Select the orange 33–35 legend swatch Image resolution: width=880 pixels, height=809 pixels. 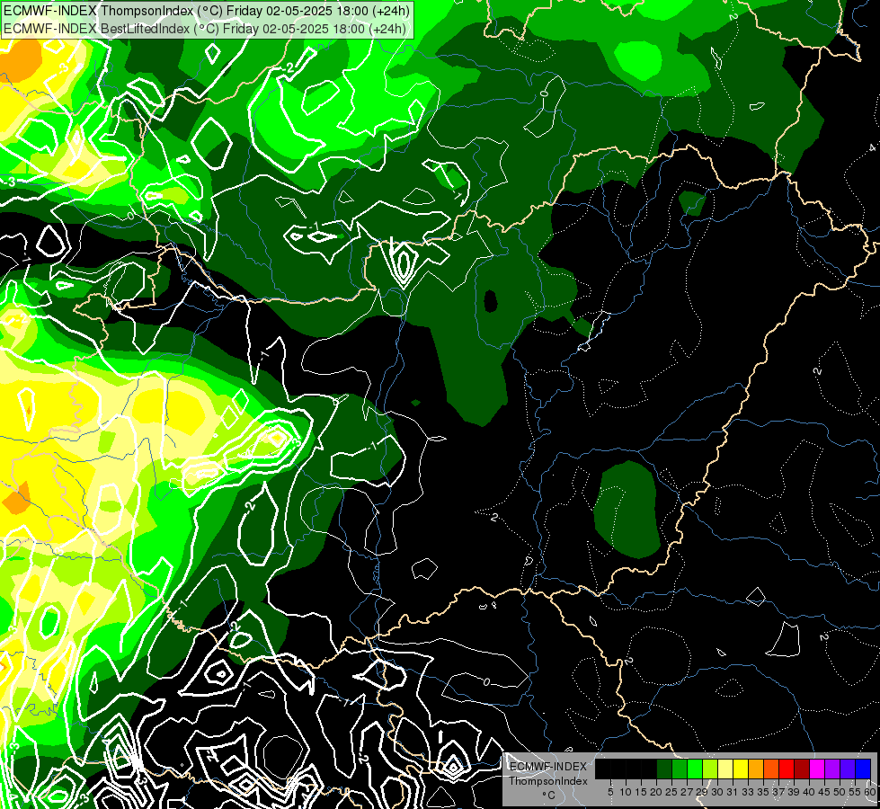(755, 769)
